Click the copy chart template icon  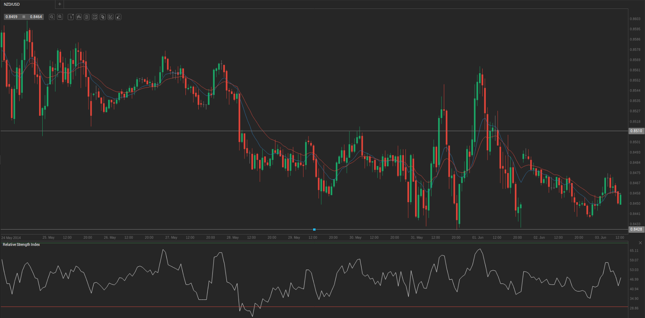point(103,17)
